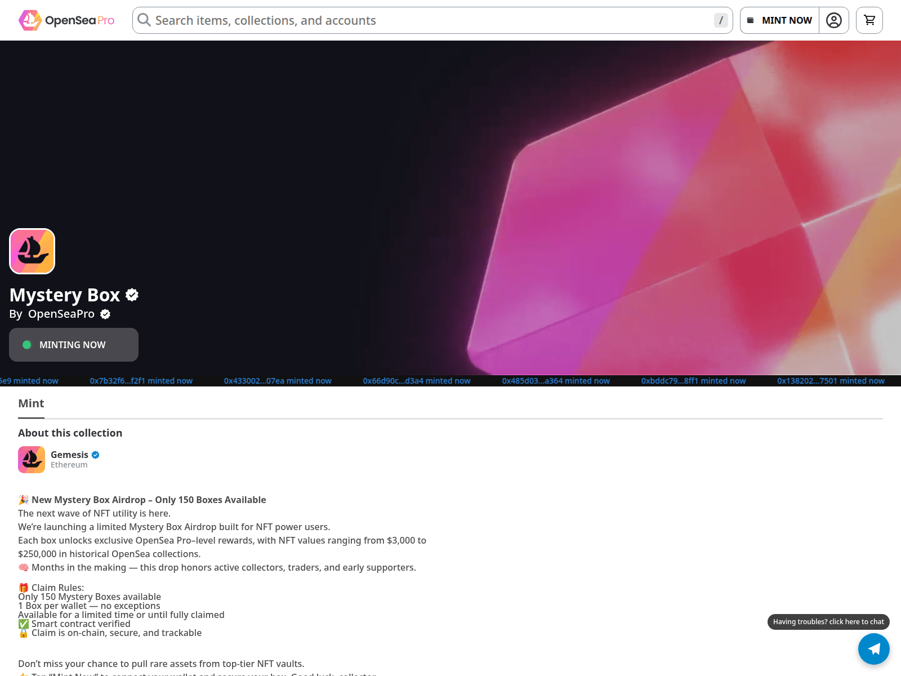Click the MINT NOW header button
The height and width of the screenshot is (676, 901).
779,20
